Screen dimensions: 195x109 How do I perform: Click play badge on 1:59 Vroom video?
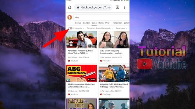click(90, 46)
